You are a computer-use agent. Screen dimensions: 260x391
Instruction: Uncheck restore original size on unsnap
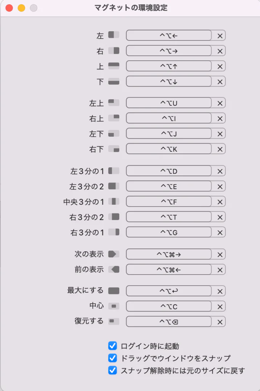[x=112, y=370]
